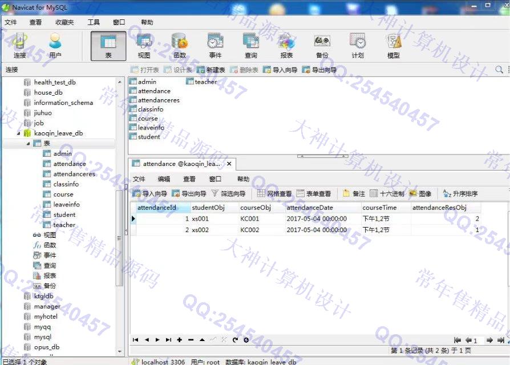
Task: Click 升序排序 ascending sort
Action: pos(460,194)
